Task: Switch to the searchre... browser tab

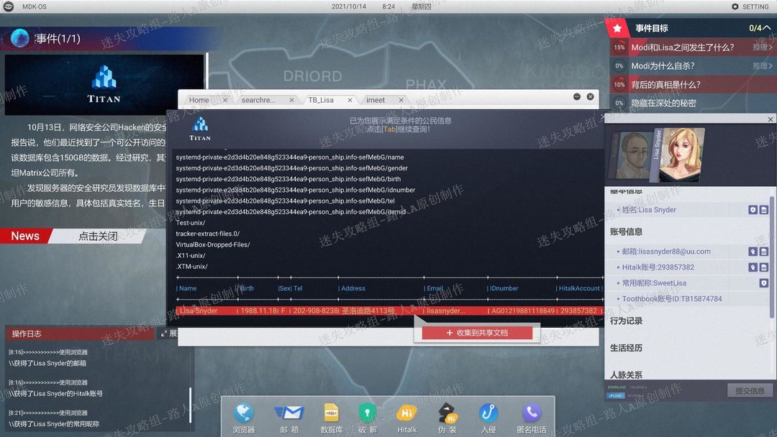Action: coord(258,100)
